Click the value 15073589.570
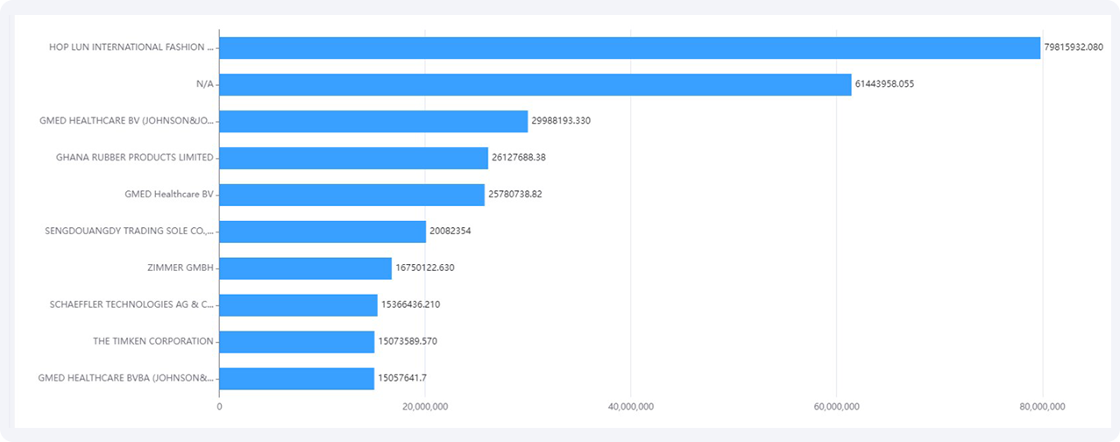The width and height of the screenshot is (1120, 442). [408, 342]
